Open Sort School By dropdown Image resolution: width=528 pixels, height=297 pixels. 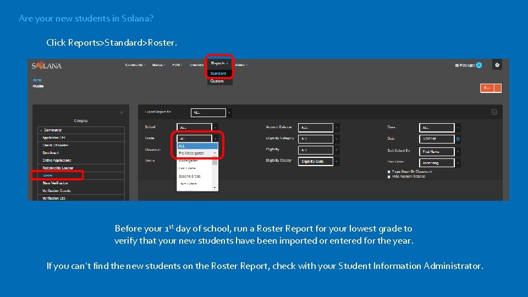439,152
